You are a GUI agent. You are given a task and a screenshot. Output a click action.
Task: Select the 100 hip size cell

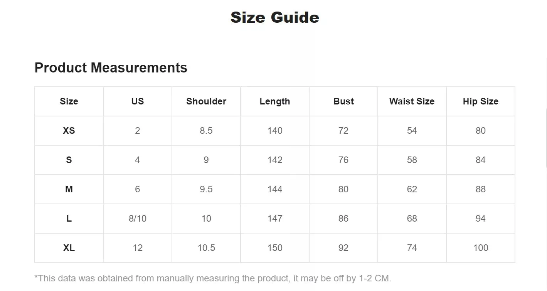click(x=480, y=248)
